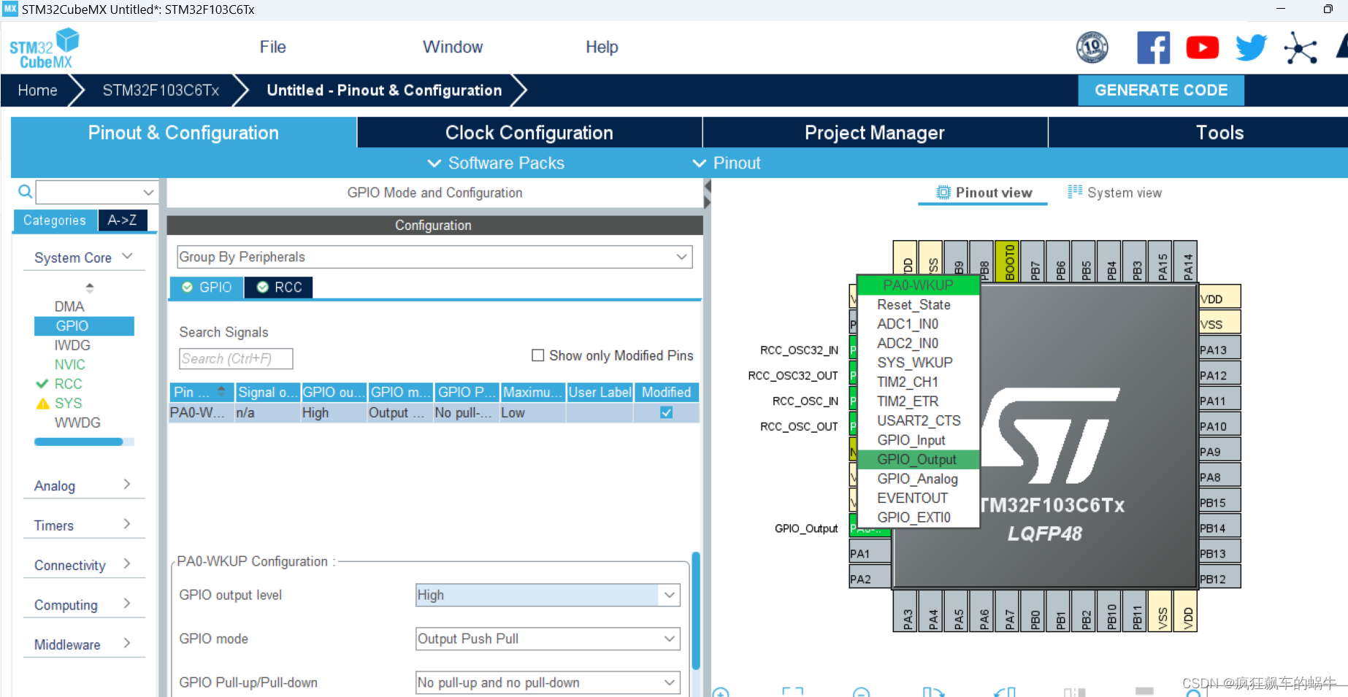Toggle Show only Modified Pins checkbox

coord(538,355)
